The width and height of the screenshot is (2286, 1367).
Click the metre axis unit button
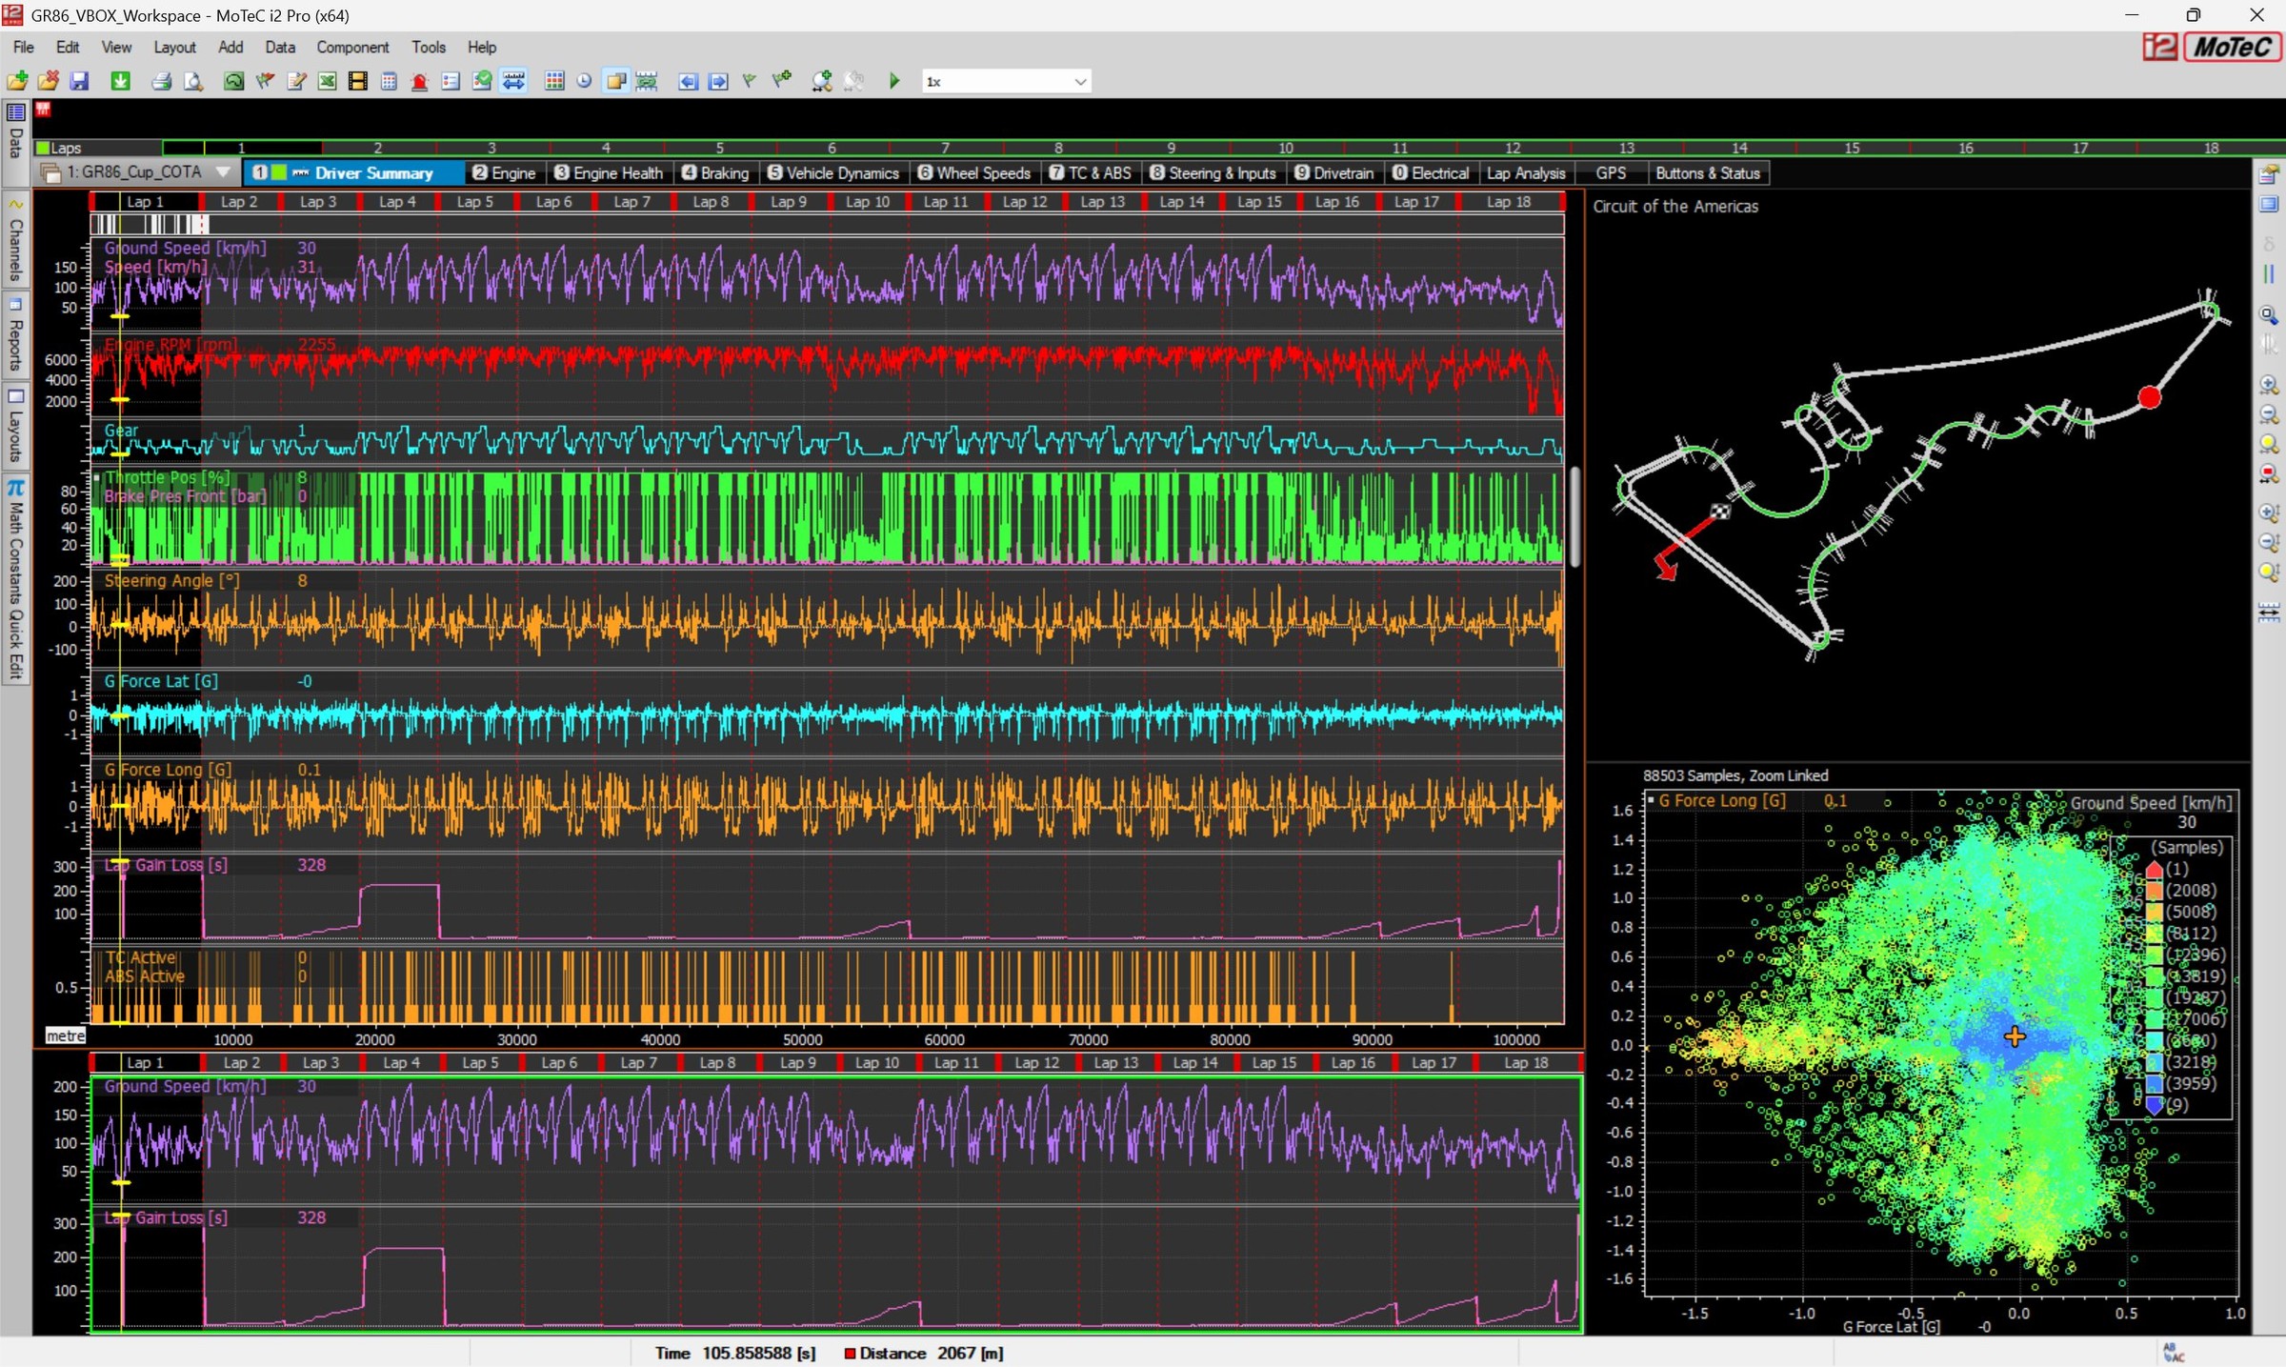point(66,1035)
